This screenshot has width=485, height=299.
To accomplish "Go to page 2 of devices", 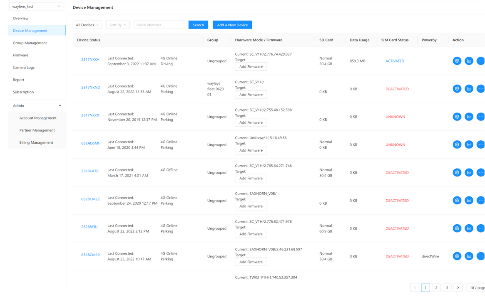I will pos(436,288).
